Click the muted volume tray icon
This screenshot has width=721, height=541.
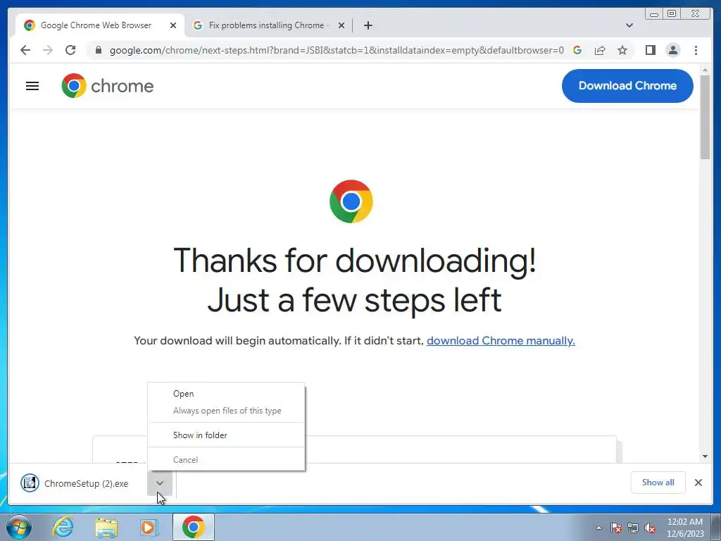650,528
